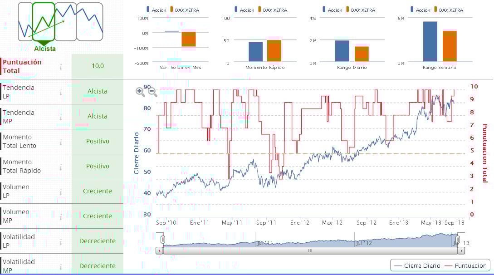Click the right handle of the range navigator
The image size is (494, 275).
click(458, 240)
